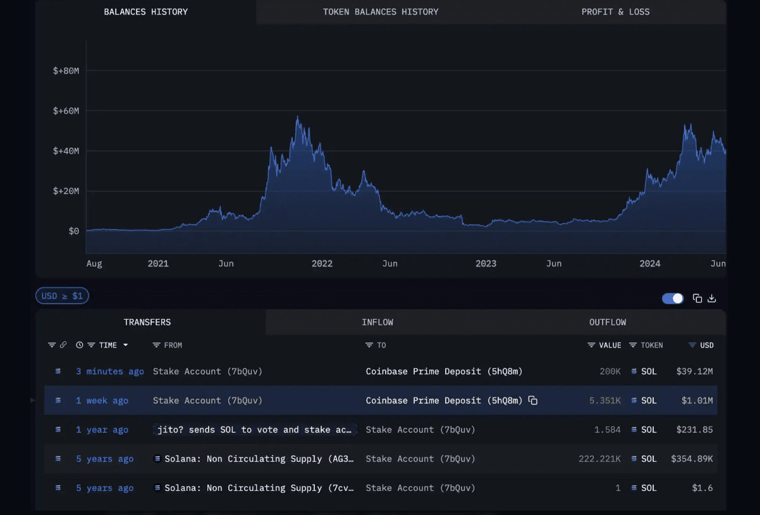The height and width of the screenshot is (515, 760).
Task: Toggle the blue switch above the transfers table
Action: 673,298
